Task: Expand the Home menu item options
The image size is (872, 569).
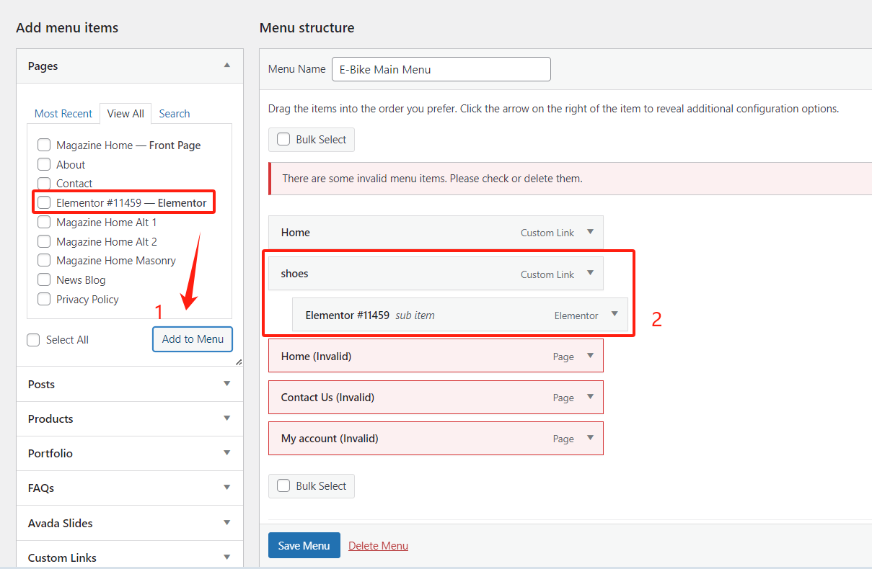Action: [591, 232]
